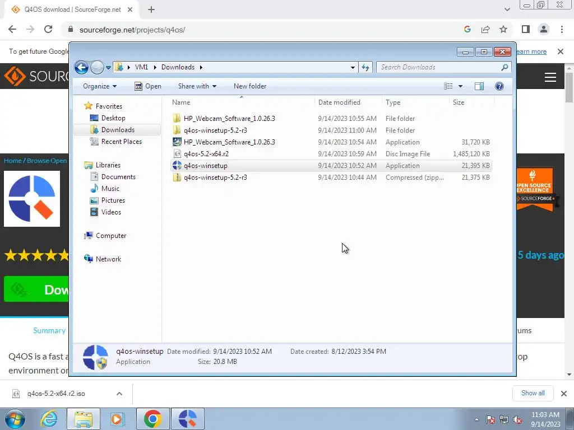Open Desktop in navigation pane

(113, 118)
